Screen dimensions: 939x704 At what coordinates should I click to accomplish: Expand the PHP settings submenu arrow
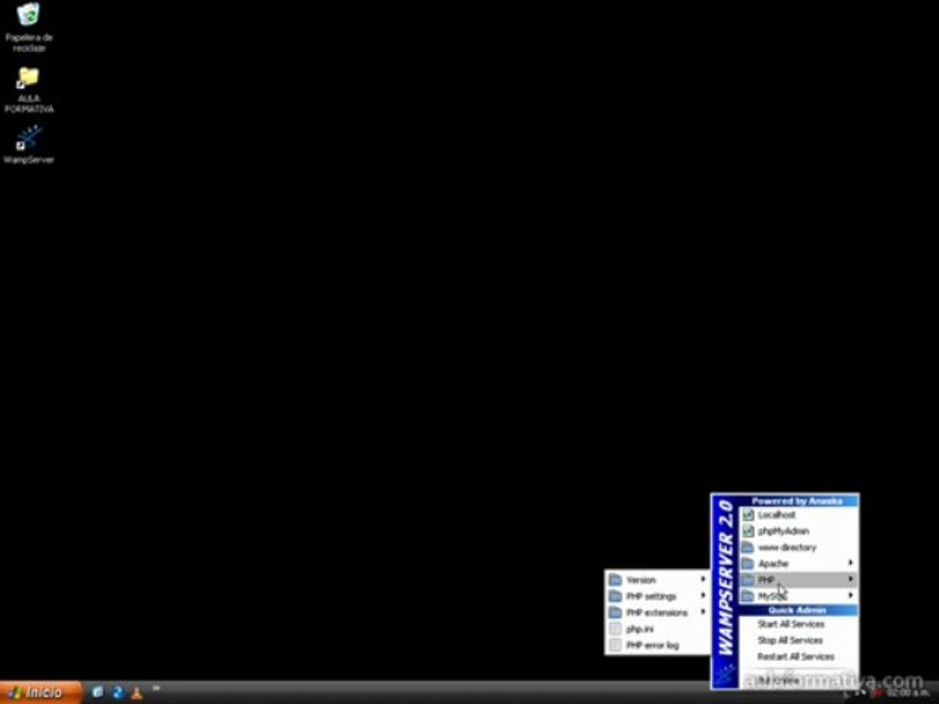point(703,595)
